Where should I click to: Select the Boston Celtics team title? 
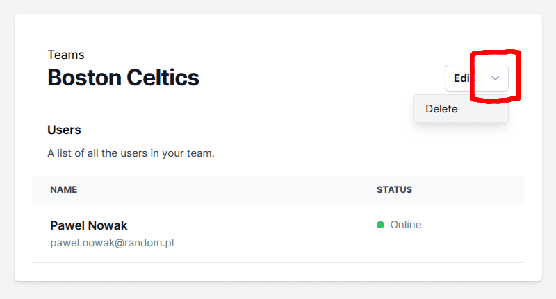[x=123, y=78]
